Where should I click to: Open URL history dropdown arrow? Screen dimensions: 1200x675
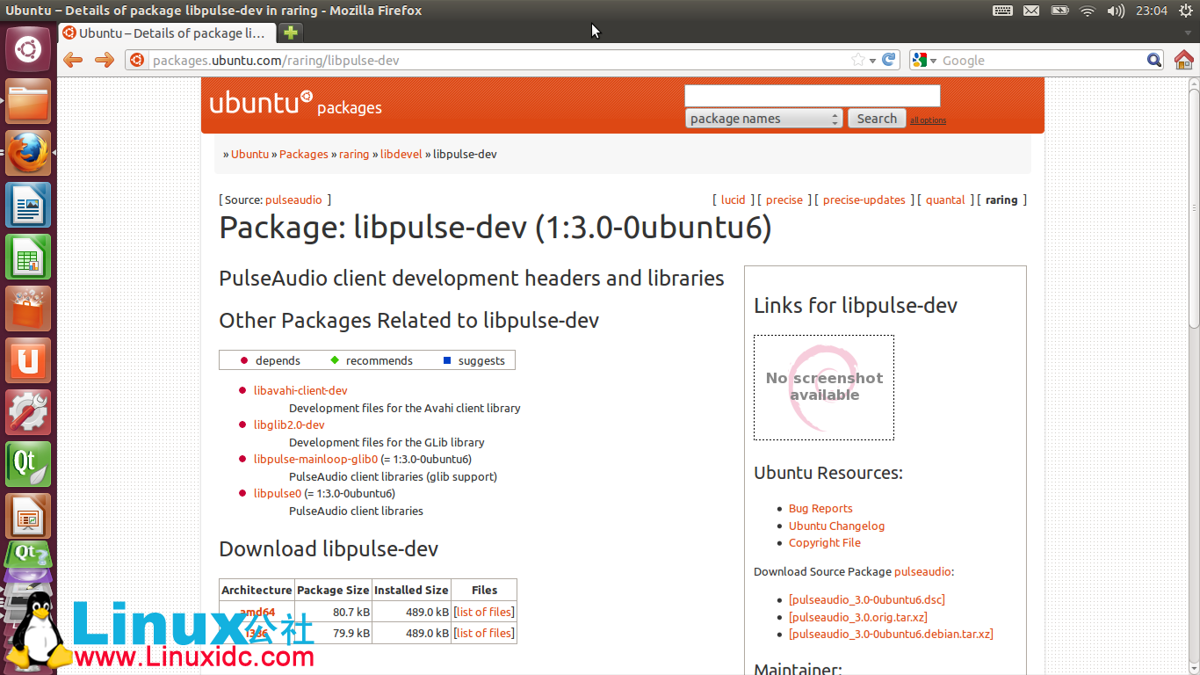click(x=872, y=61)
